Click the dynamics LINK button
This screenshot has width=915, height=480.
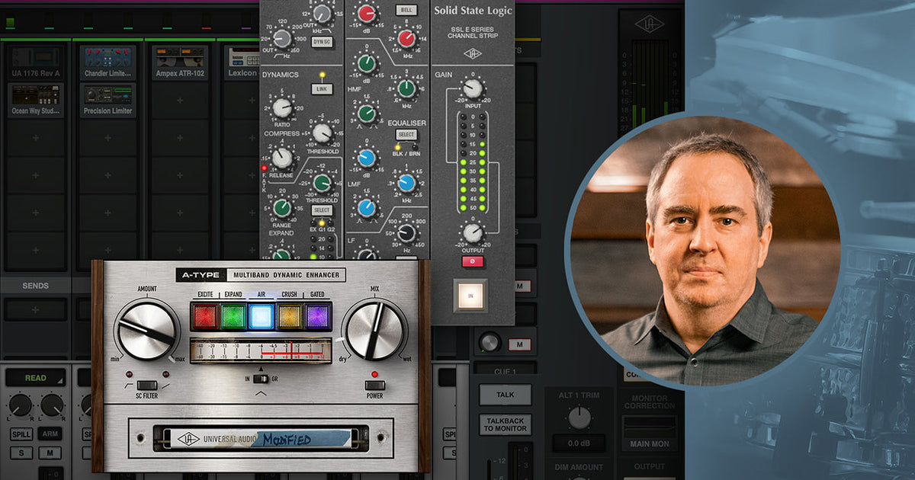pyautogui.click(x=322, y=89)
